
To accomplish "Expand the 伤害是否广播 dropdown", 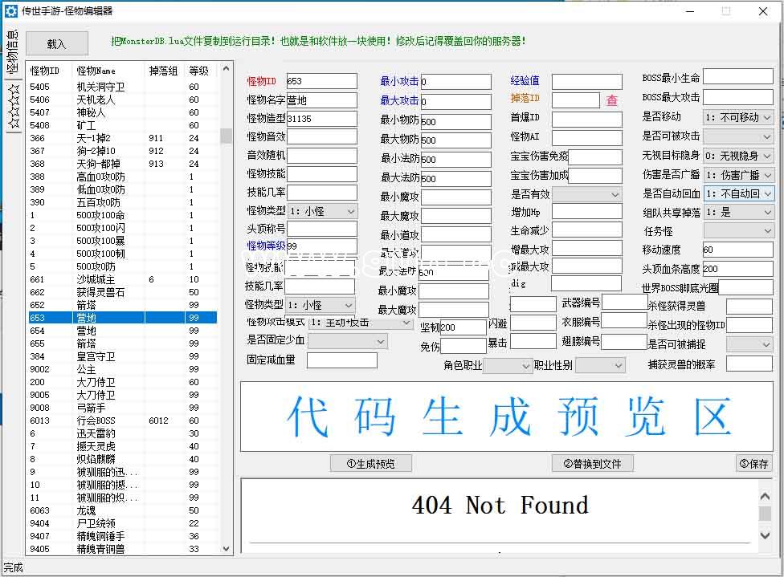I will pos(738,175).
